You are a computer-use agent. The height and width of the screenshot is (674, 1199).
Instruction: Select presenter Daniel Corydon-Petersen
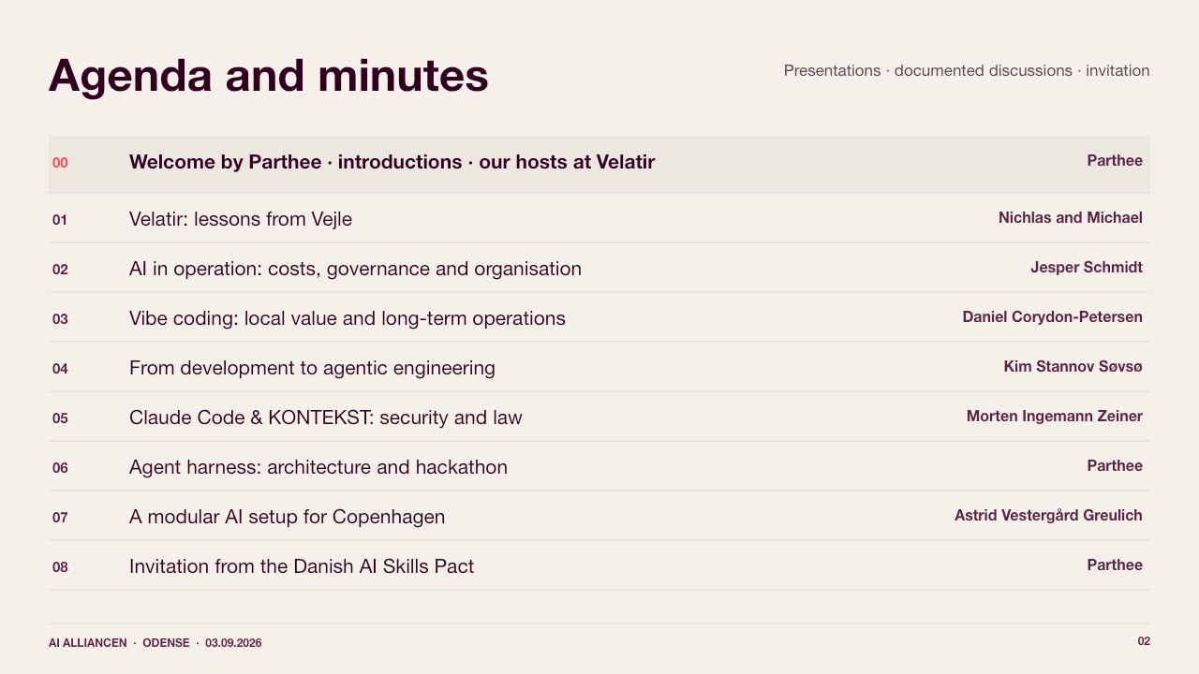tap(1053, 317)
